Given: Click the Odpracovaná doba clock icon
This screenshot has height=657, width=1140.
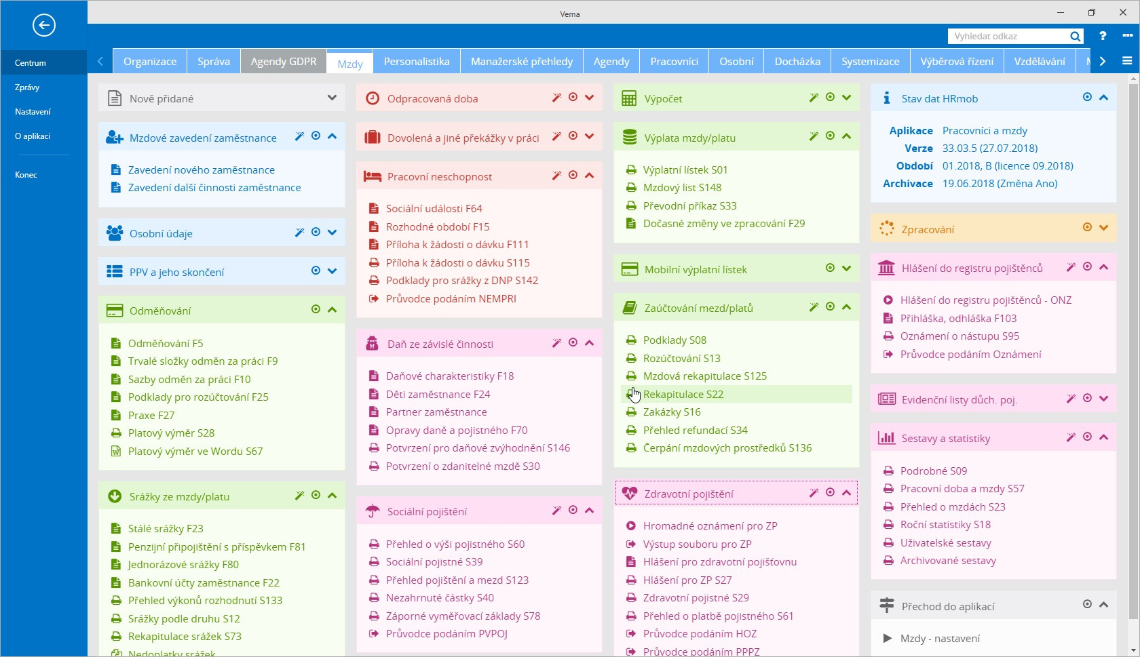Looking at the screenshot, I should pos(372,99).
